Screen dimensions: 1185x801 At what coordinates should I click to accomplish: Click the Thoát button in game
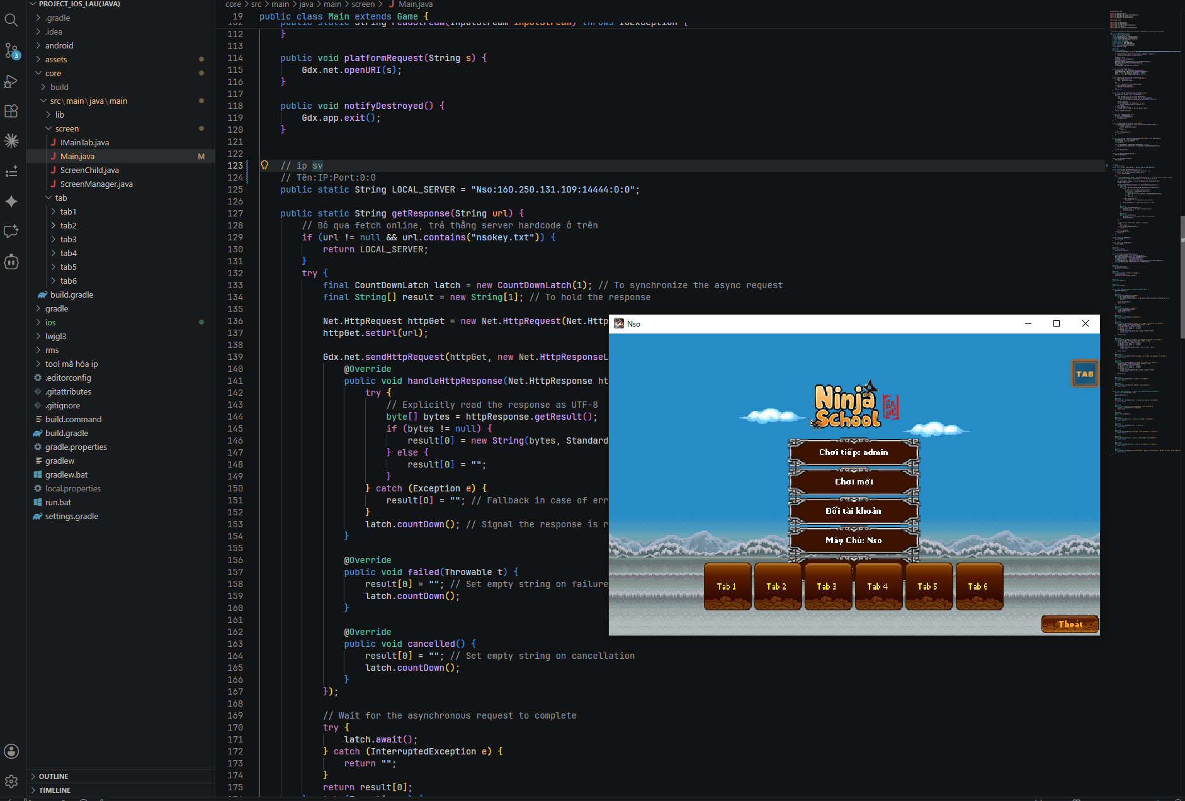click(1070, 624)
